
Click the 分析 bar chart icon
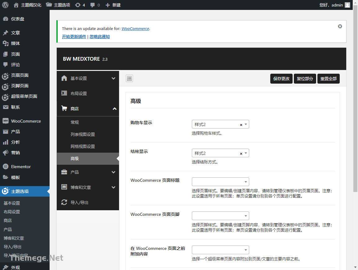6,142
